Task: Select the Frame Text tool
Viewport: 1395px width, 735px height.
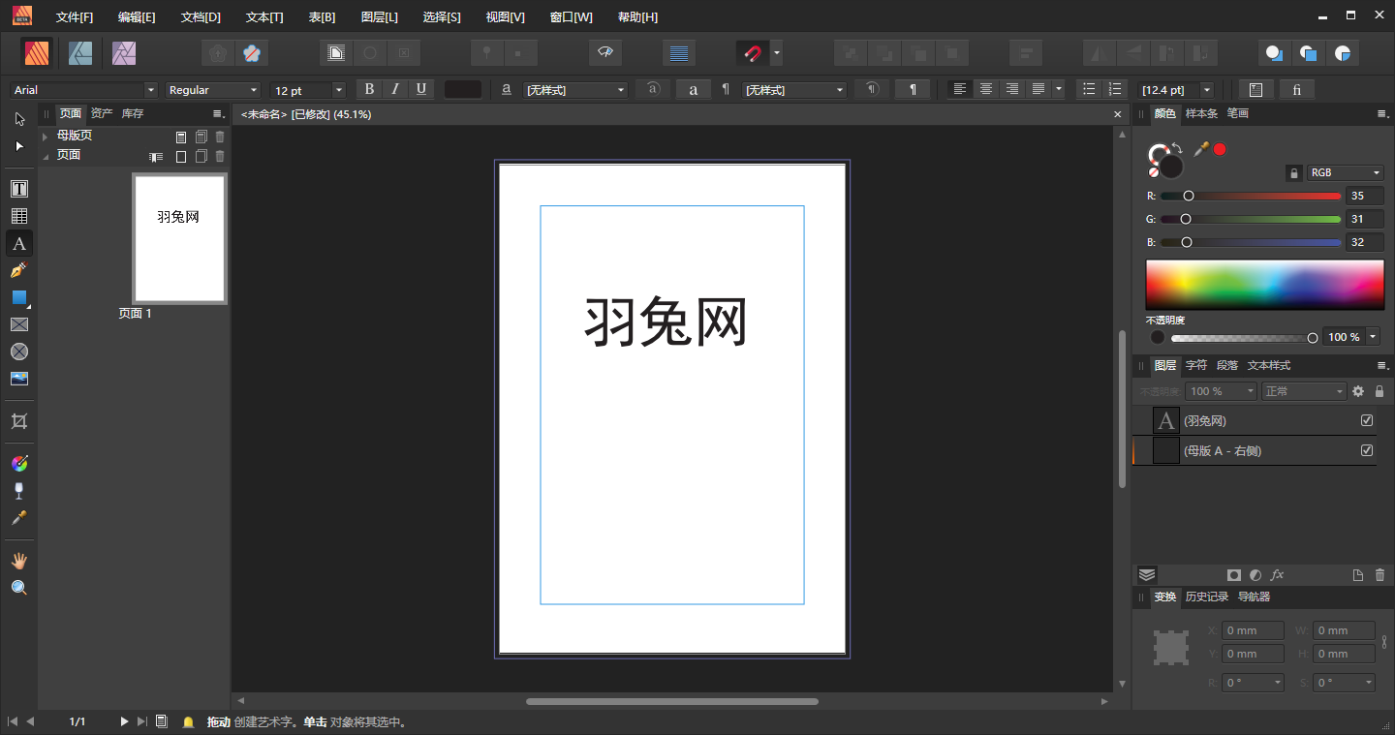Action: (x=19, y=189)
